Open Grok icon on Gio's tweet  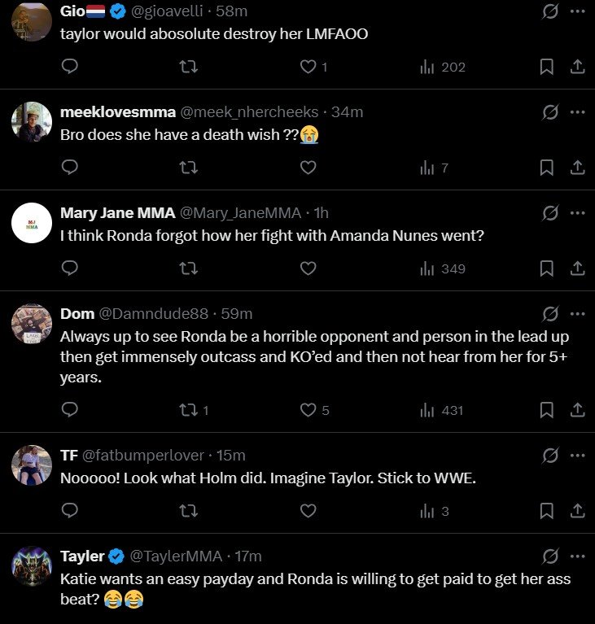550,11
